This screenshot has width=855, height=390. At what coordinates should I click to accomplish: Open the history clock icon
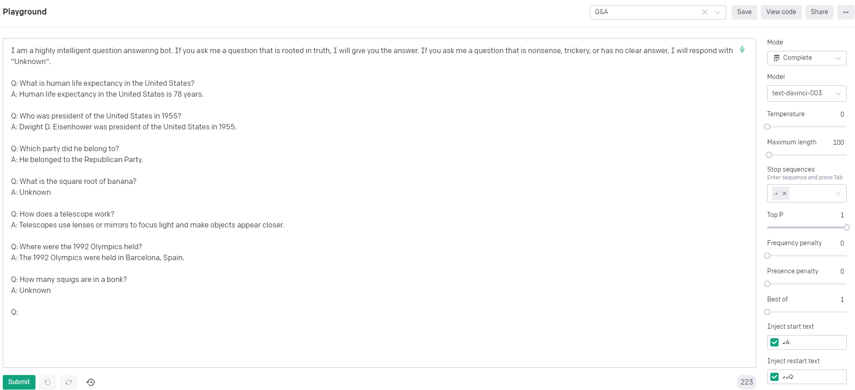point(91,382)
